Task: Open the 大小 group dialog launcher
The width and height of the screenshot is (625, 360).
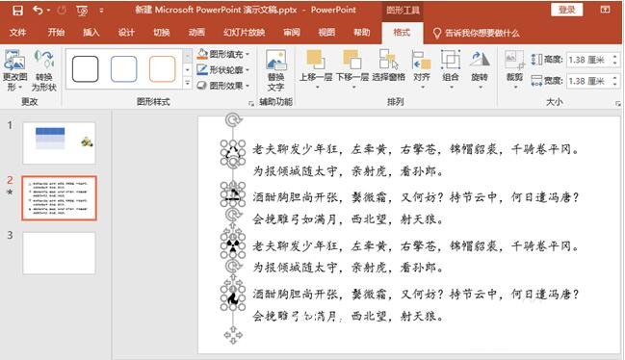Action: click(618, 104)
